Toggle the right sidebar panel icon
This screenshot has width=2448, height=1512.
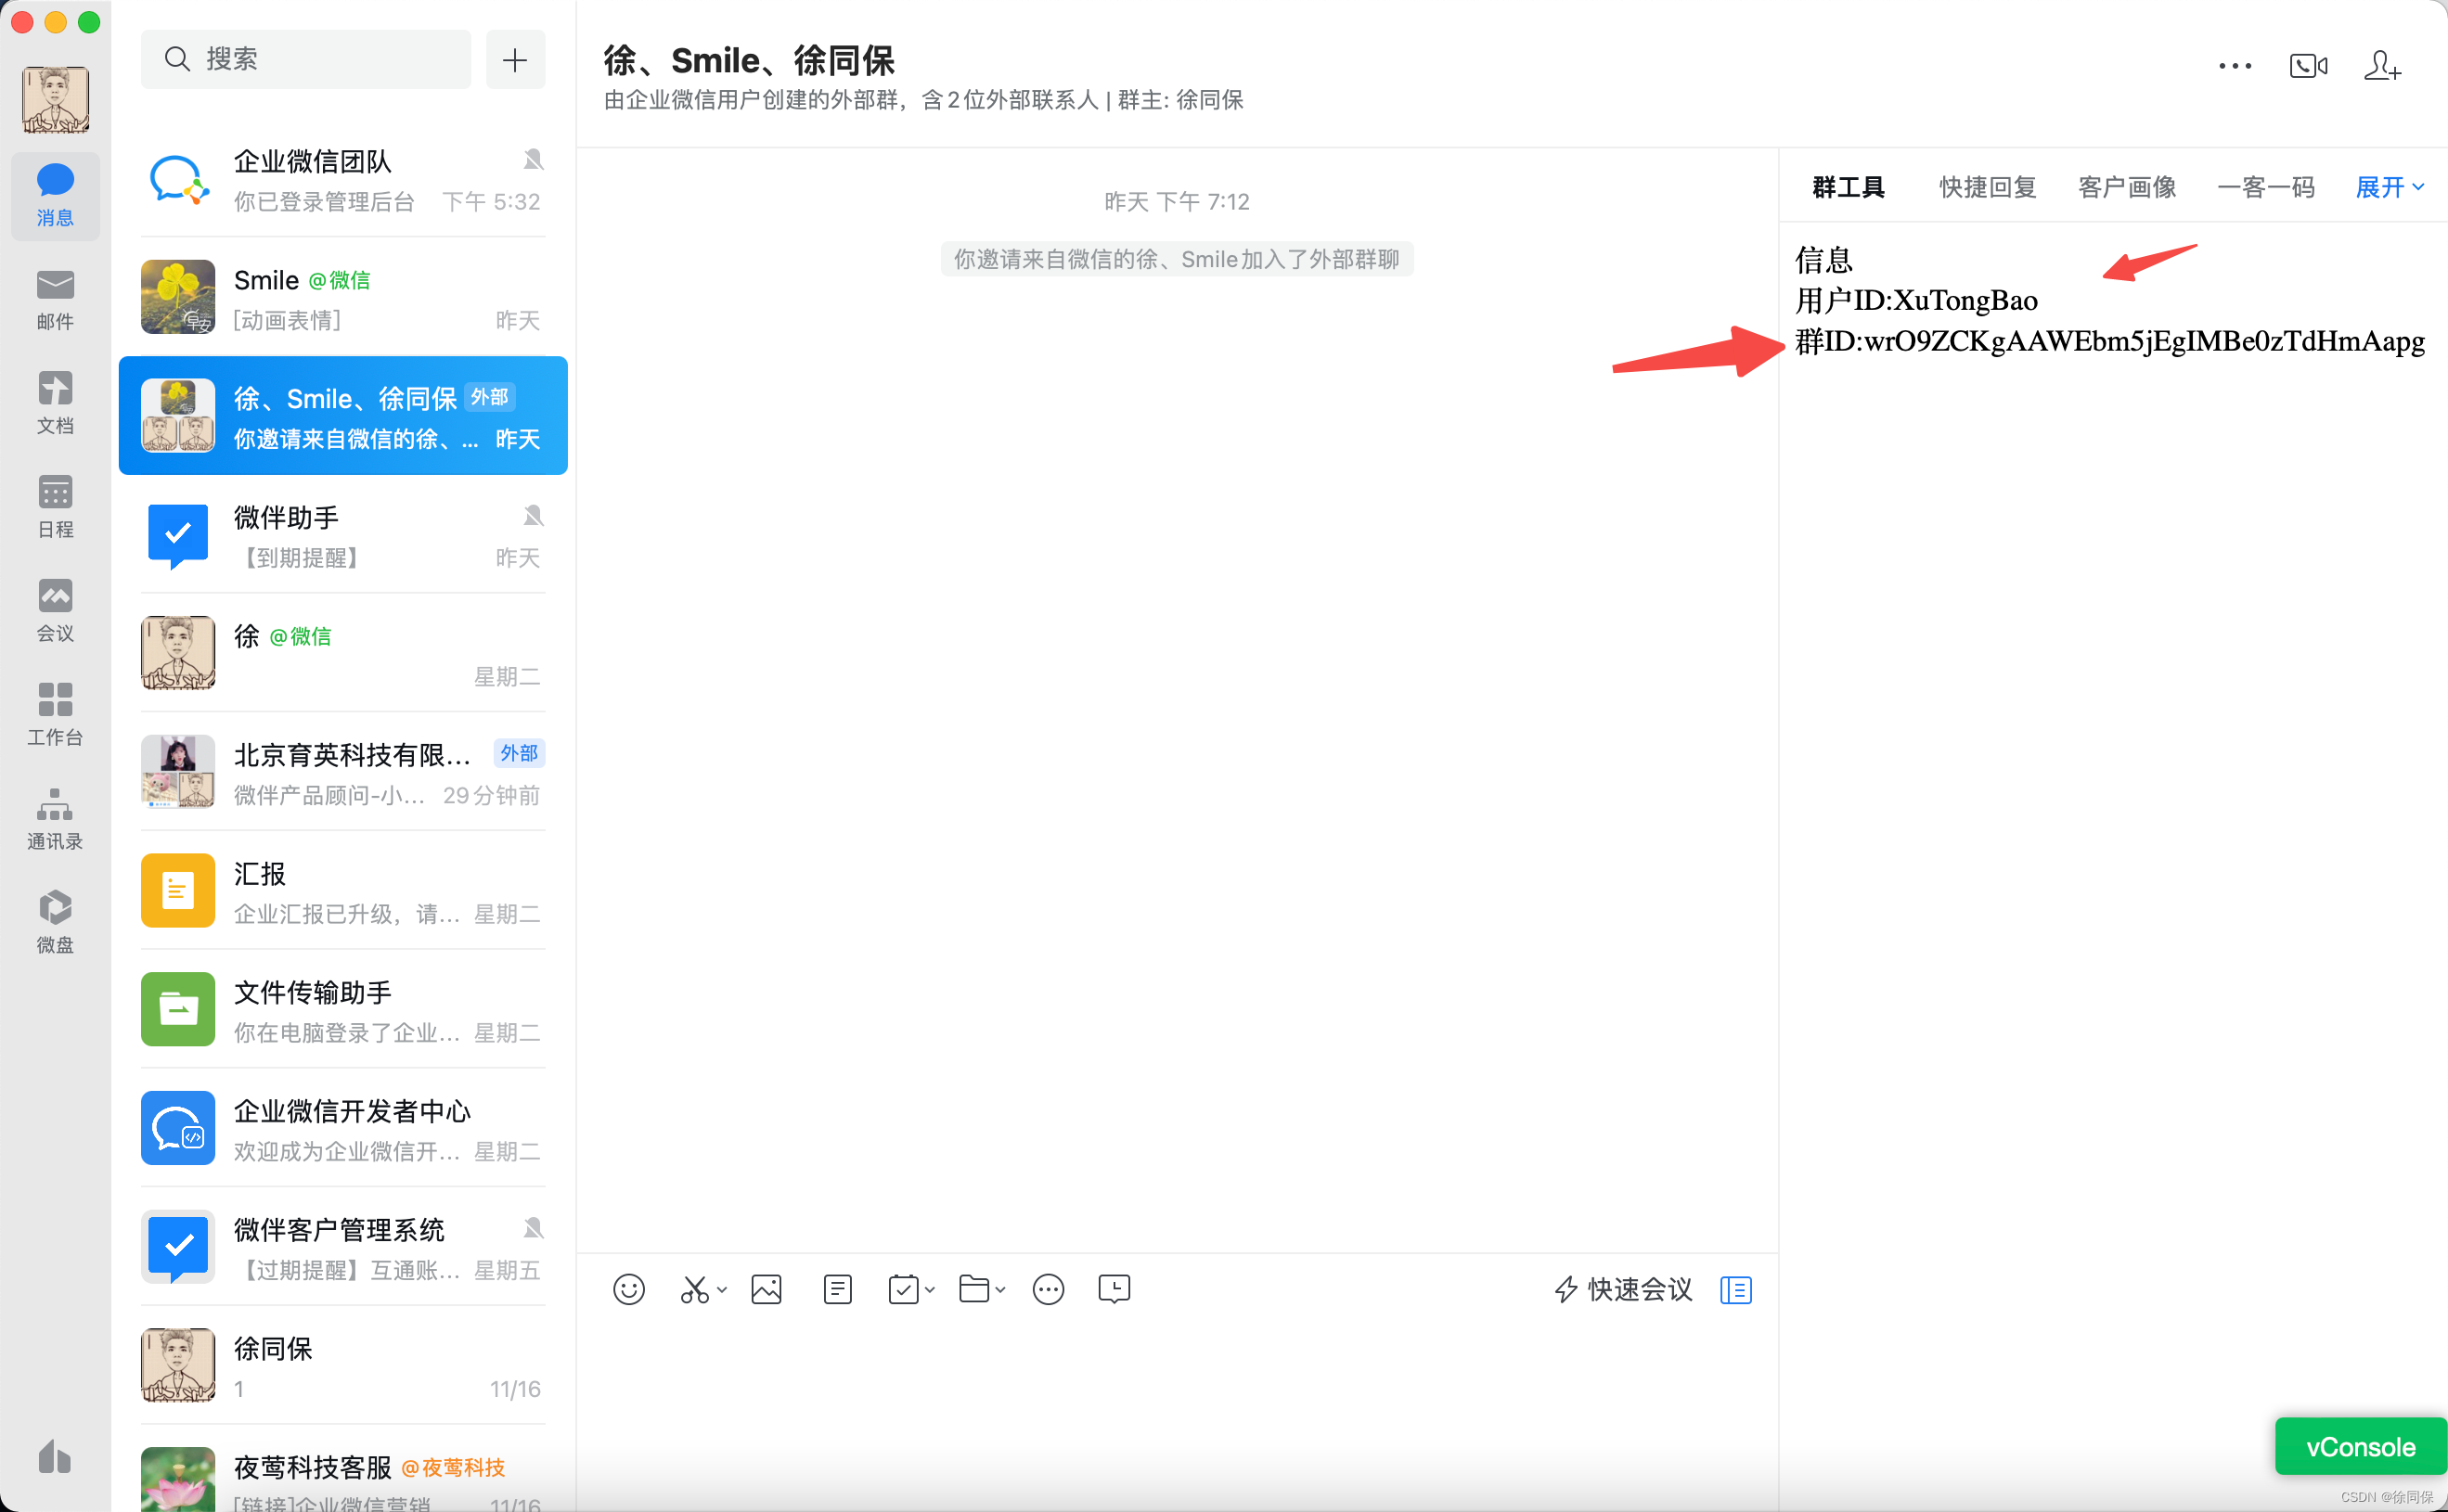[1735, 1290]
